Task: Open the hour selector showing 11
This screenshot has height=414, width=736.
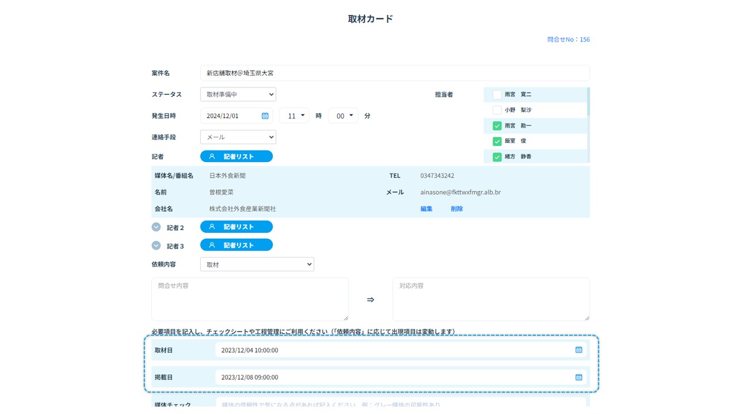Action: point(294,116)
